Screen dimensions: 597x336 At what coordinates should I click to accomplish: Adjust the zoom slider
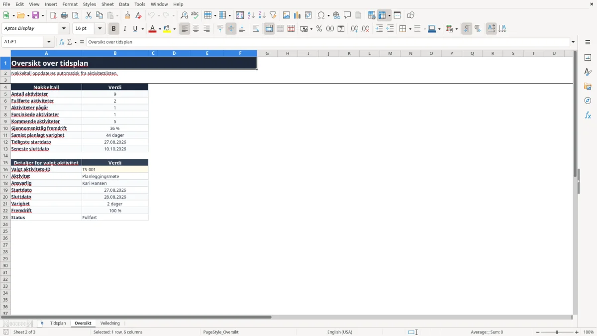pyautogui.click(x=557, y=332)
